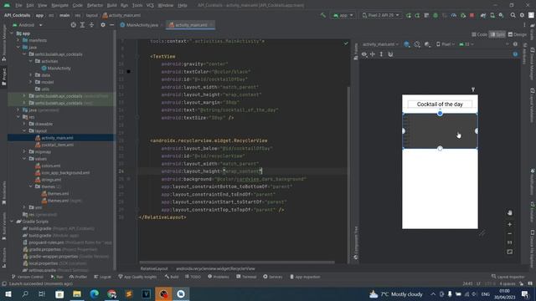Click the Zoom to Fit Screen icon
Screen dimensions: 536x301
510,252
